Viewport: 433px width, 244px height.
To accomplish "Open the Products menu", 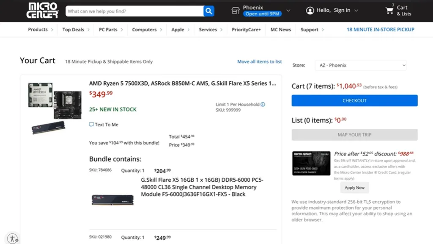I will (38, 29).
